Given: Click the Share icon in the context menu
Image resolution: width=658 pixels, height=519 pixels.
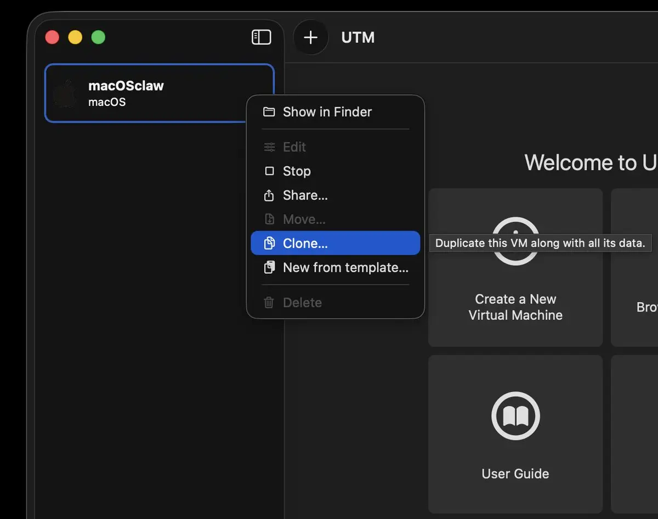Looking at the screenshot, I should [269, 195].
